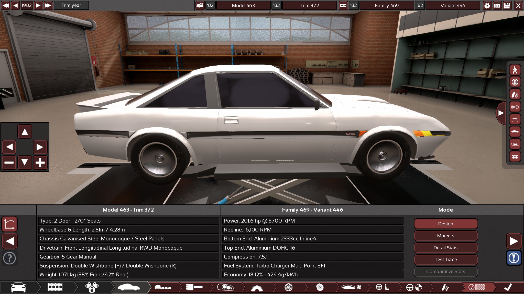Edit the Variant 446 name field
The width and height of the screenshot is (524, 294).
pyautogui.click(x=453, y=5)
